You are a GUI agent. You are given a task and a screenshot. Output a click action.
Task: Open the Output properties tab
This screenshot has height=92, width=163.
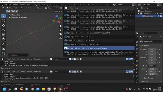137,45
